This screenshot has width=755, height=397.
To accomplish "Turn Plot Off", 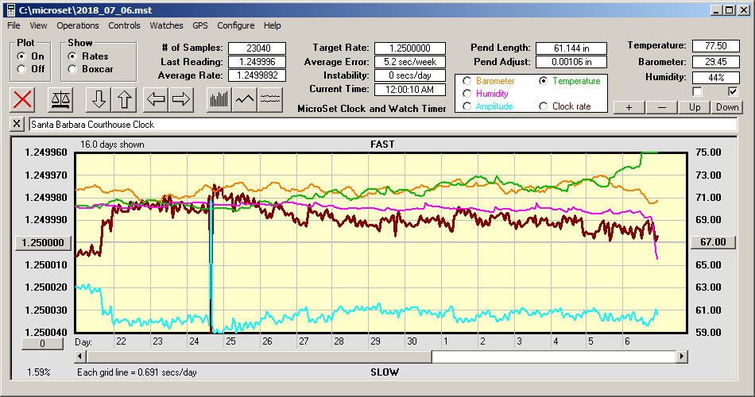I will (x=21, y=69).
